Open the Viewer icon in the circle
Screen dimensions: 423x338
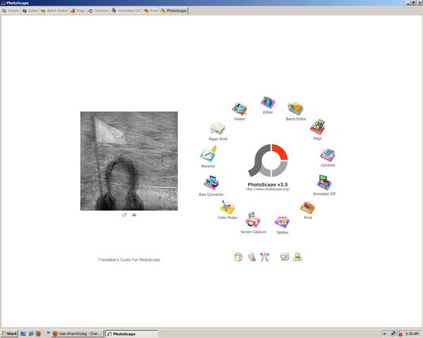[239, 108]
